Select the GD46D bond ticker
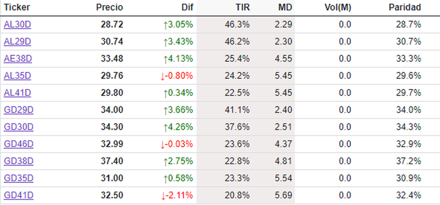 point(18,144)
